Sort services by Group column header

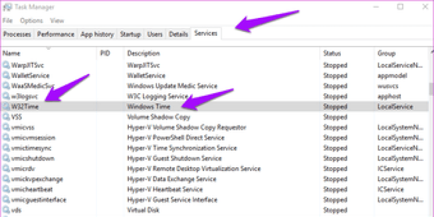click(386, 54)
